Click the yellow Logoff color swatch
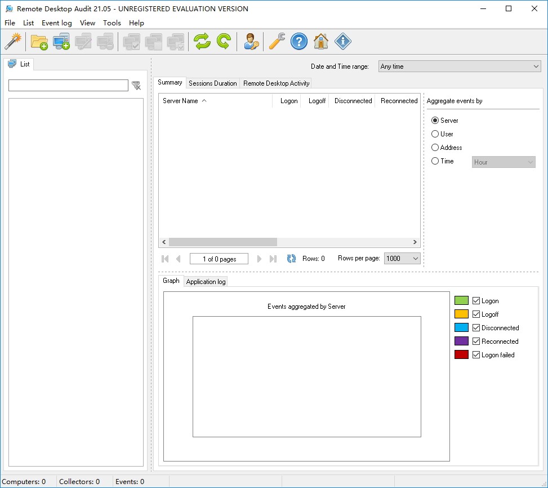This screenshot has height=488, width=548. pos(461,314)
